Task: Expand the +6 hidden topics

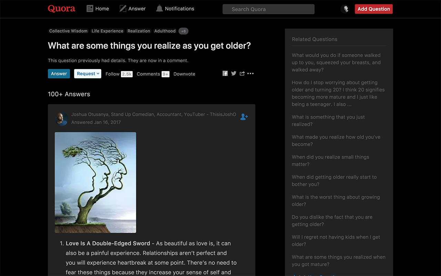Action: click(183, 31)
